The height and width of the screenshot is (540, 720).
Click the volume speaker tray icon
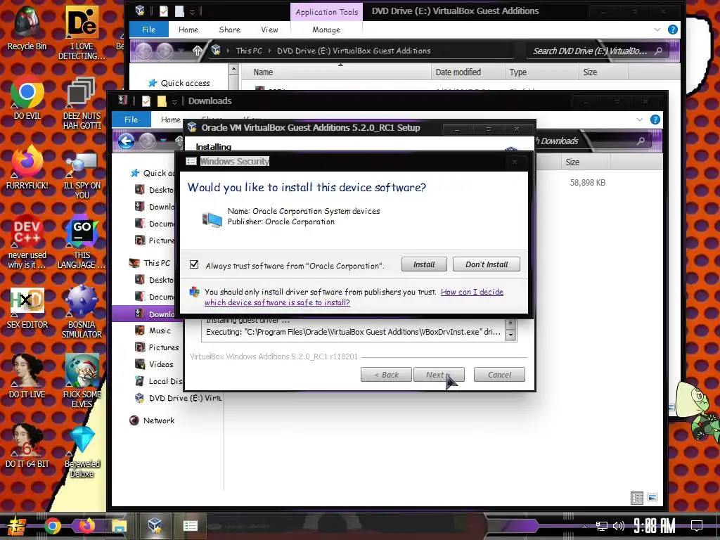click(x=619, y=526)
